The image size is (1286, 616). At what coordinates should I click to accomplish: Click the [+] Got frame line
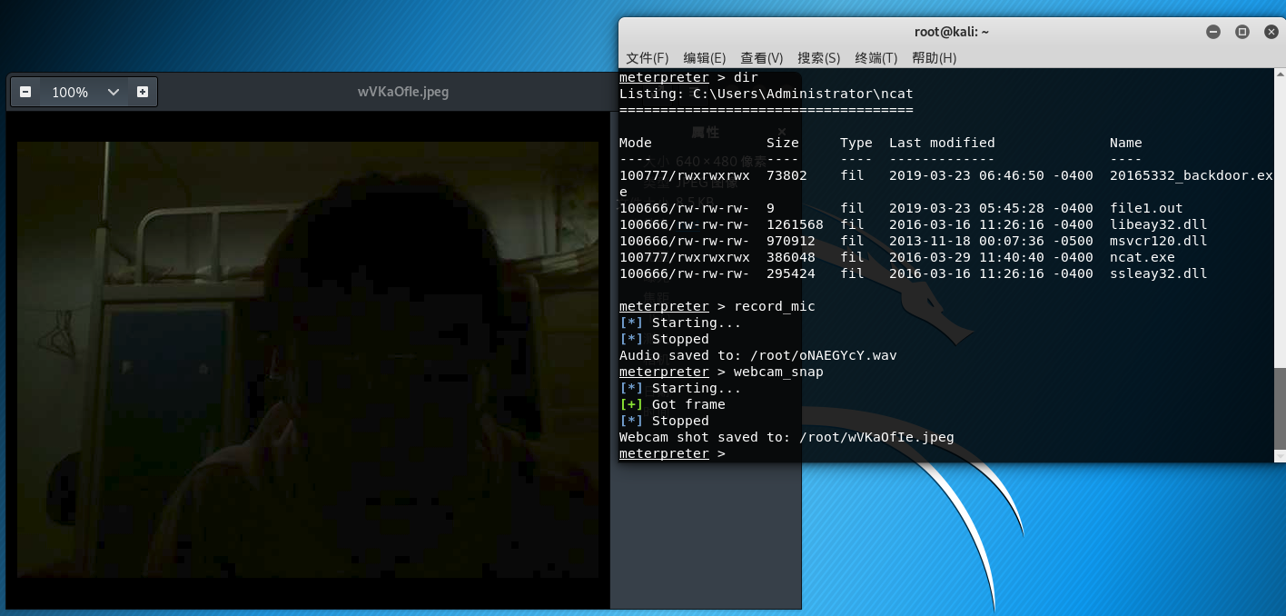click(672, 404)
